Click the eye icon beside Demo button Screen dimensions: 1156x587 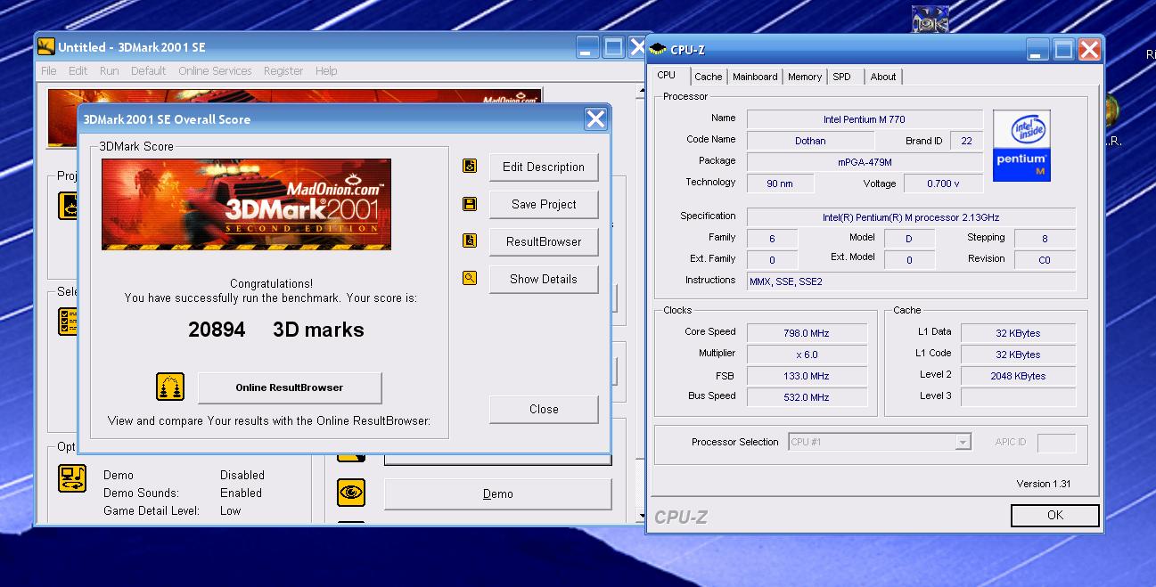(x=351, y=493)
